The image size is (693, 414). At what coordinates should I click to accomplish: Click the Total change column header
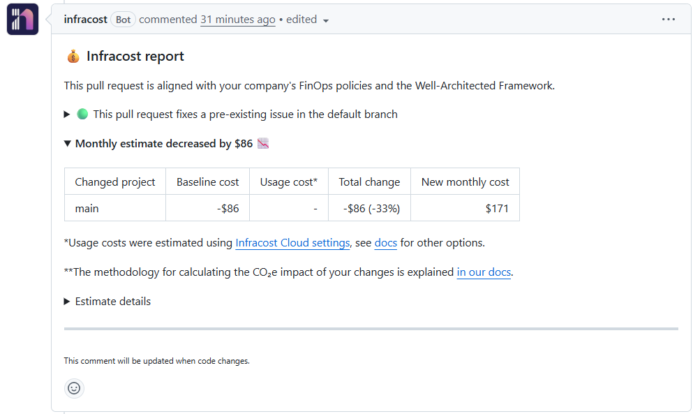click(x=369, y=182)
